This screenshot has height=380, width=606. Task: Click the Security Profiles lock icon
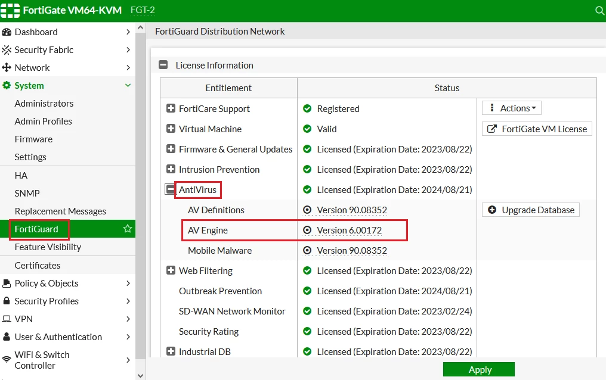pos(7,301)
